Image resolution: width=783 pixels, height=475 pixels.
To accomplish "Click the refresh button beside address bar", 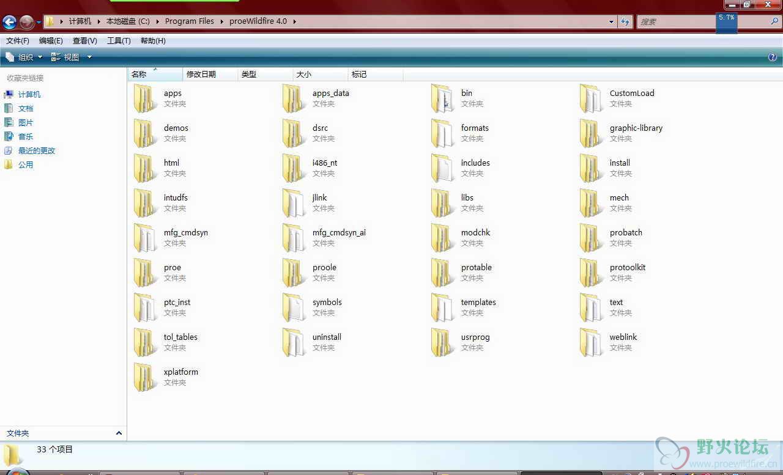I will (625, 21).
